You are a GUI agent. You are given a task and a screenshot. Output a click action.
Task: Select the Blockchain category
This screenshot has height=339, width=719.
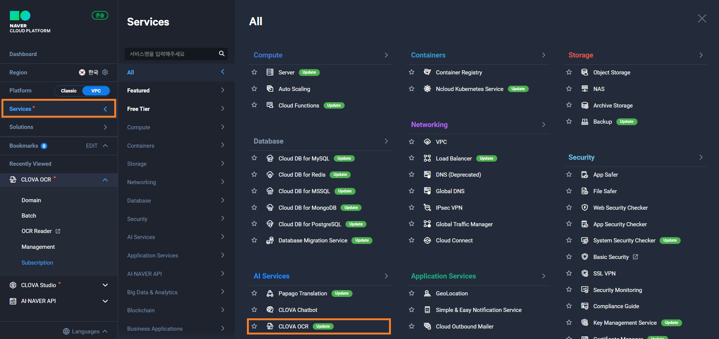[x=176, y=310]
